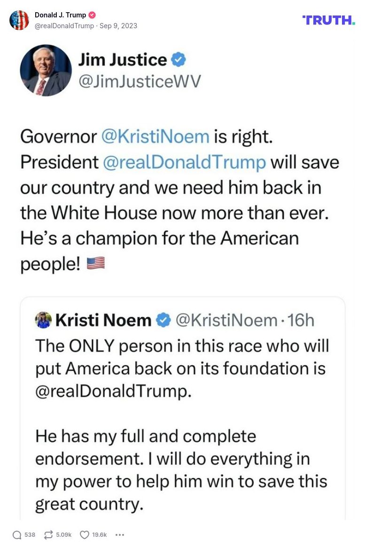This screenshot has width=365, height=549.
Task: Open the post author's profile avatar
Action: pos(19,20)
